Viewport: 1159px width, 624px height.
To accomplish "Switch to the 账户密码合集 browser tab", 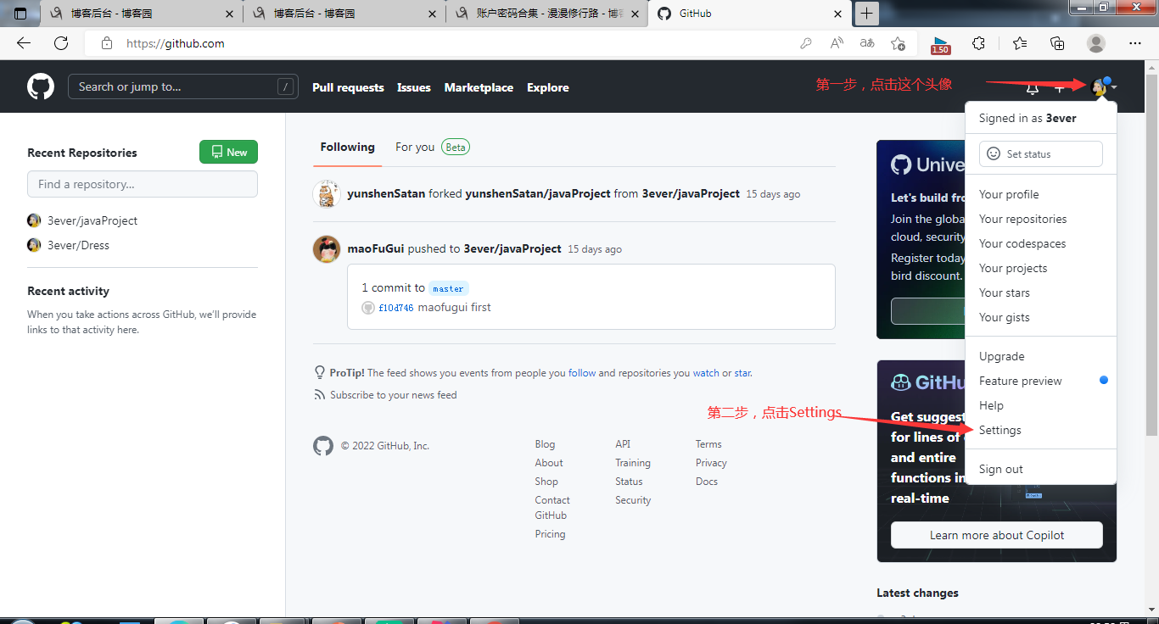I will click(x=546, y=14).
